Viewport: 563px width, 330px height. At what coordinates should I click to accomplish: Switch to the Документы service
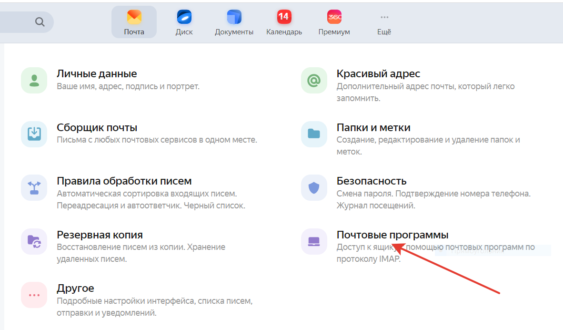click(234, 22)
